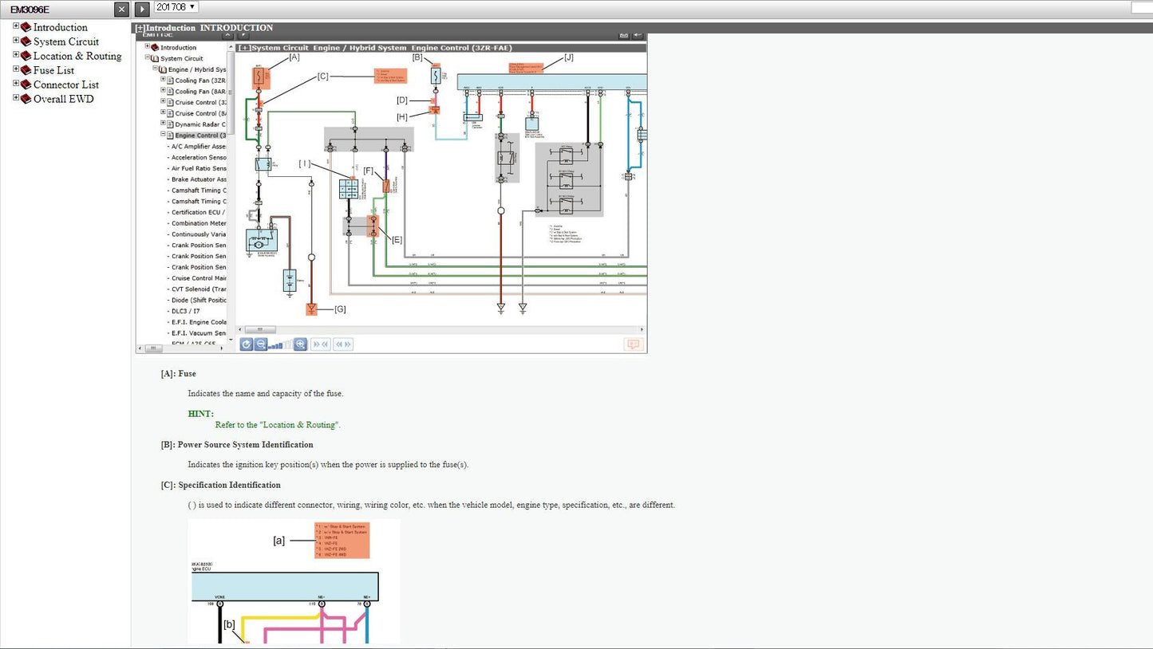Image resolution: width=1153 pixels, height=649 pixels.
Task: Click the comment bubble icon under diagram
Action: [633, 344]
